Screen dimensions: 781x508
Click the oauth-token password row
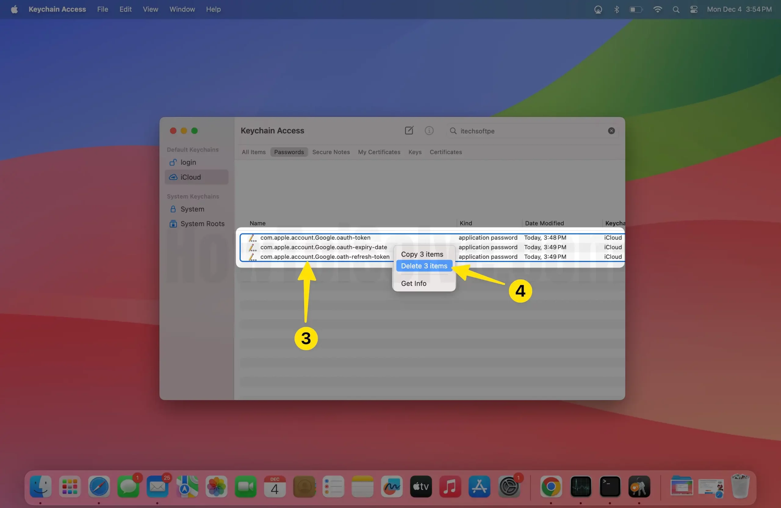coord(315,238)
